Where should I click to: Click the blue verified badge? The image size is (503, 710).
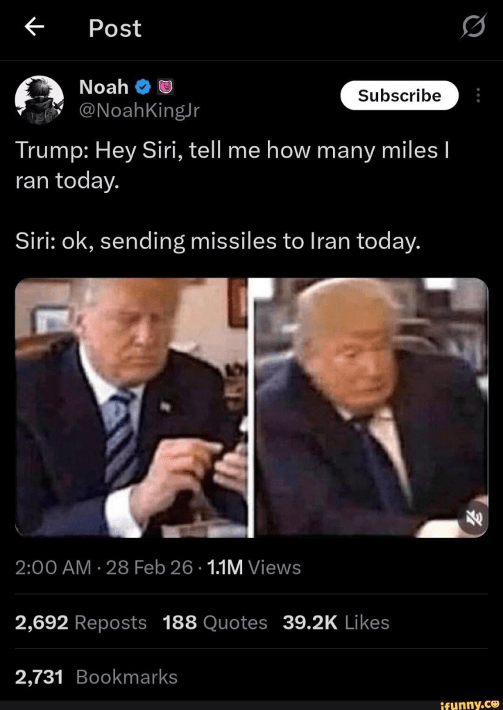(x=143, y=87)
